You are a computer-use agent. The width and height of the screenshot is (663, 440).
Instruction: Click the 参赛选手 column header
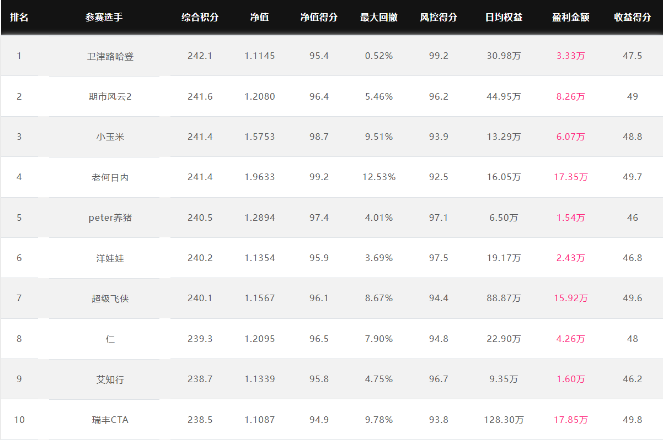[x=104, y=18]
